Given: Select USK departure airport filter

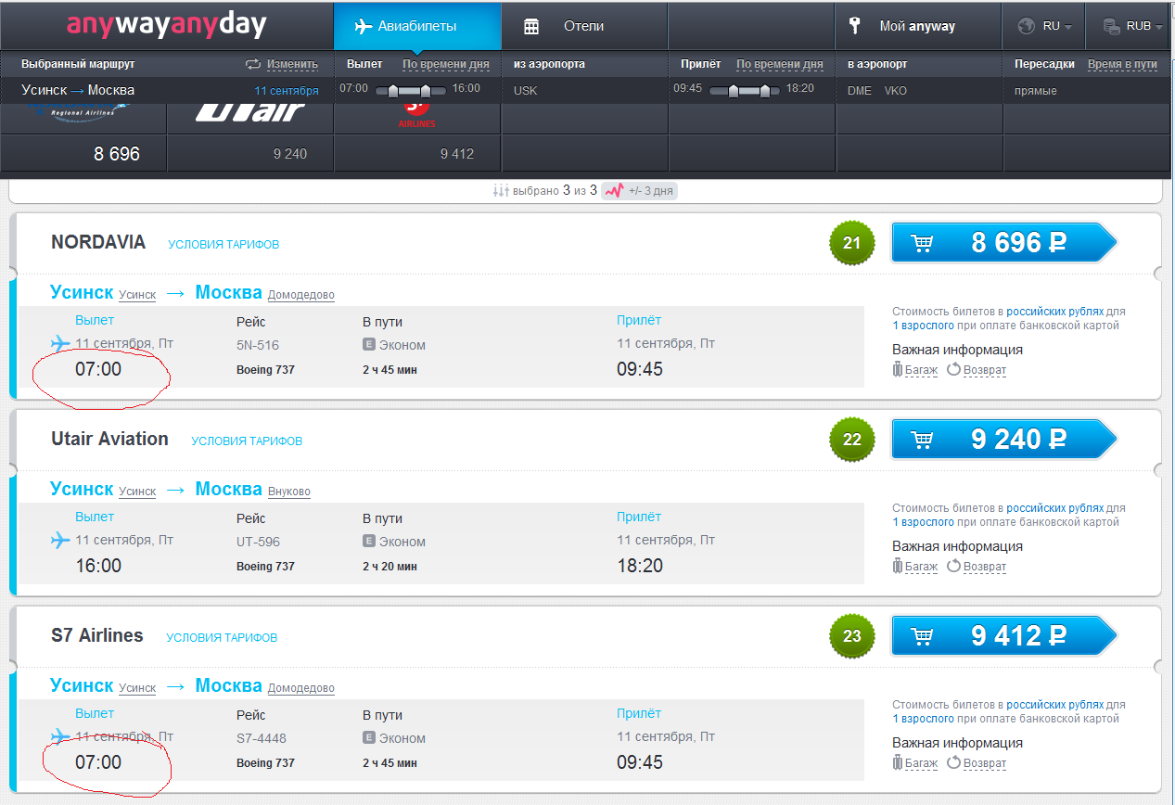Looking at the screenshot, I should click(x=525, y=91).
